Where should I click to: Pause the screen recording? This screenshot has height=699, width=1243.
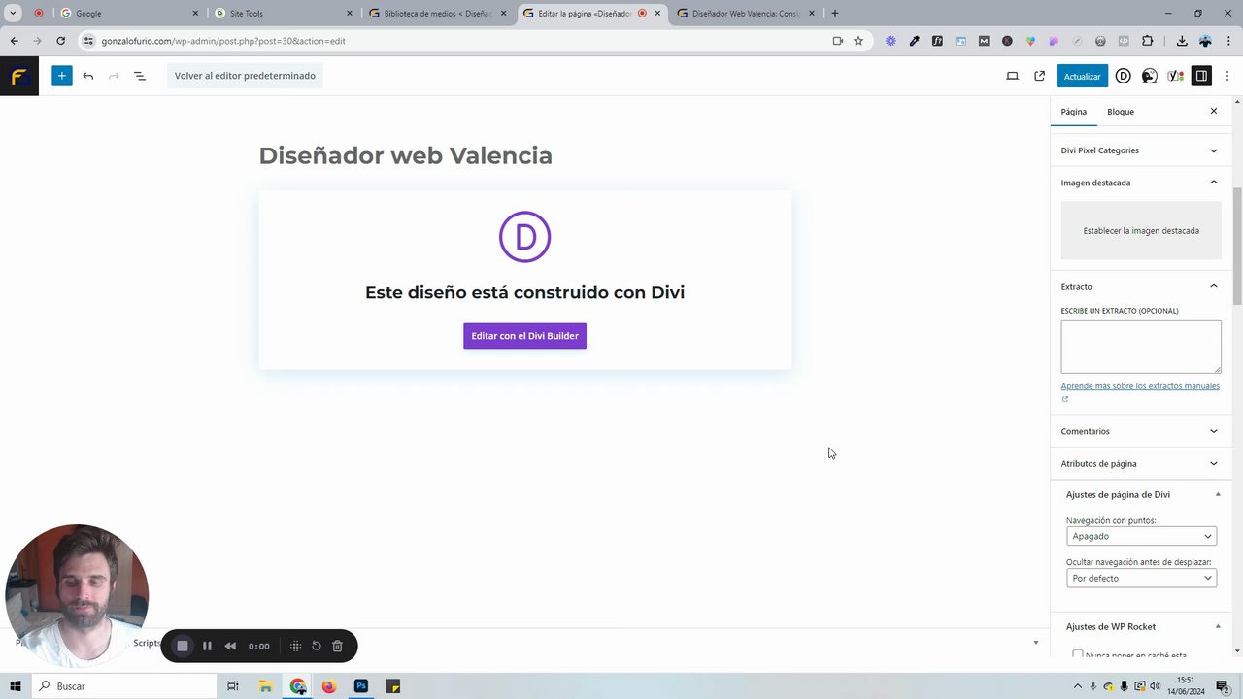click(x=207, y=646)
